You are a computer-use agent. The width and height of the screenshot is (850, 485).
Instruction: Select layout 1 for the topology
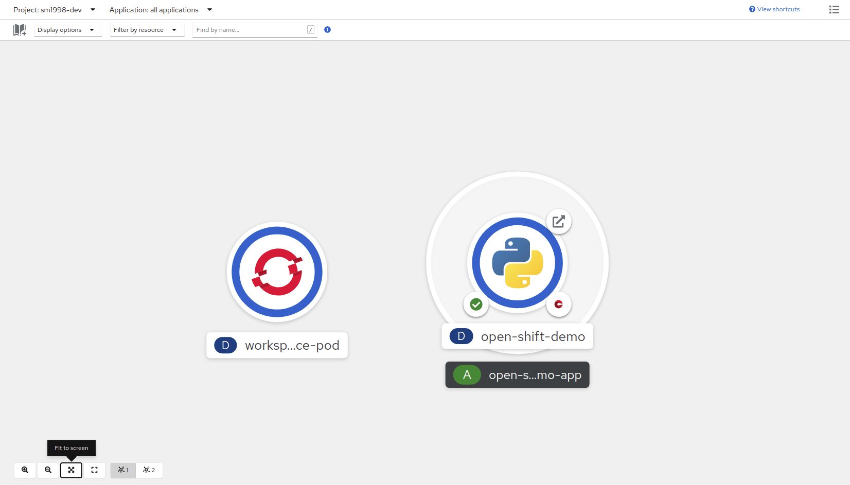(x=122, y=470)
